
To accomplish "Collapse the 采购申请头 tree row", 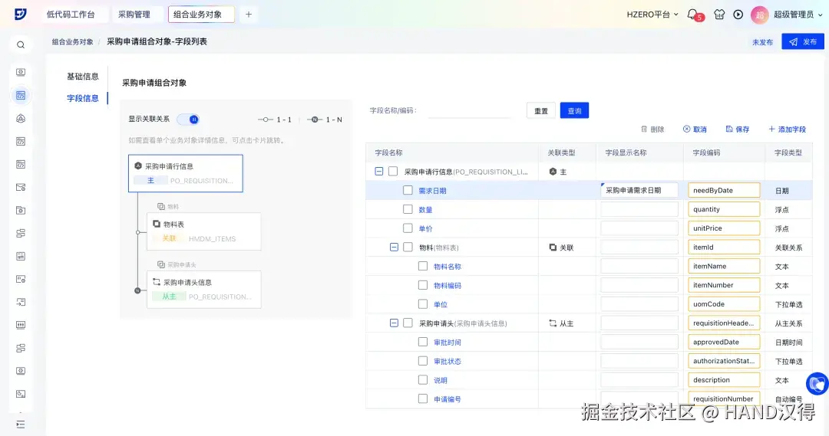I will pos(394,323).
